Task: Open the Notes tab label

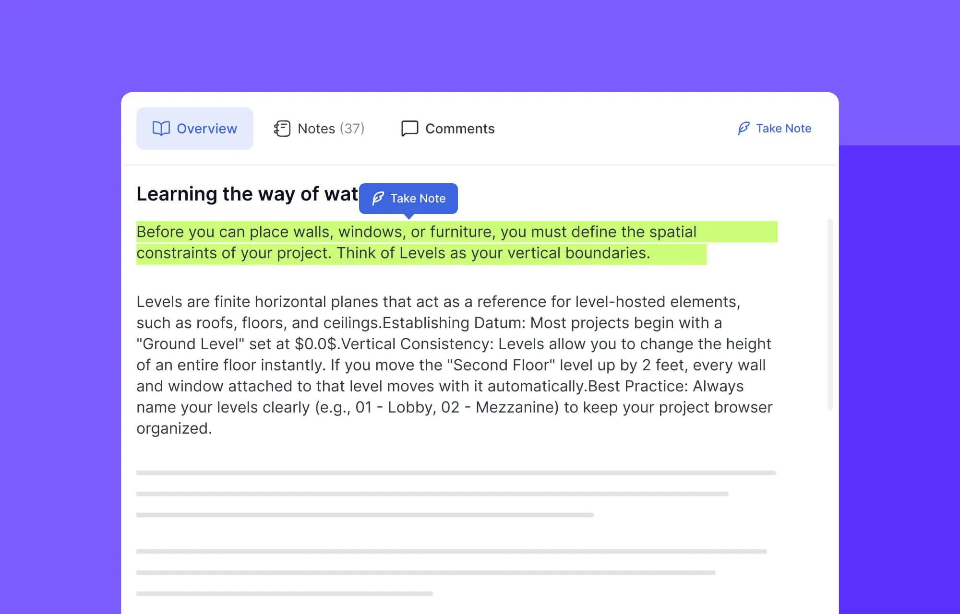Action: (x=316, y=129)
